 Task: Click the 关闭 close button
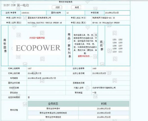pos(76,7)
